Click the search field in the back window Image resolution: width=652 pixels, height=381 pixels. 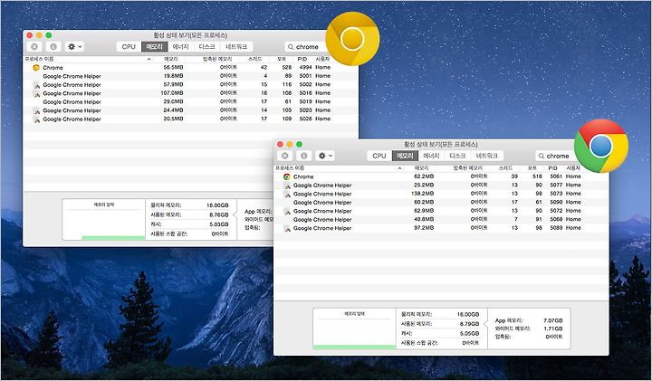click(x=308, y=47)
